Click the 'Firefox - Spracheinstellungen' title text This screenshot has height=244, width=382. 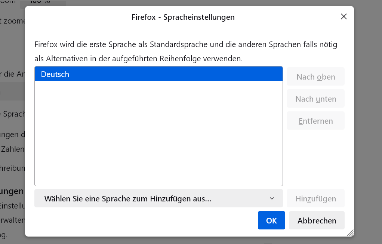click(183, 17)
